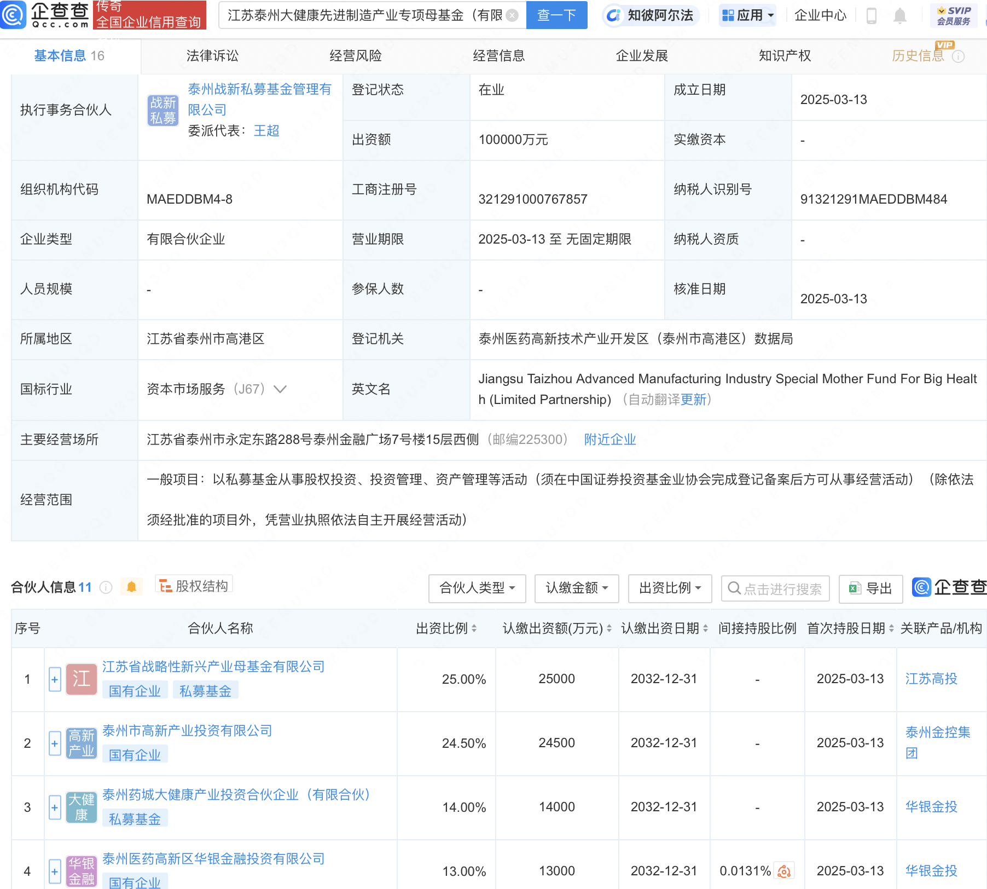
Task: Open 华银金投 link in row 3
Action: (x=931, y=807)
